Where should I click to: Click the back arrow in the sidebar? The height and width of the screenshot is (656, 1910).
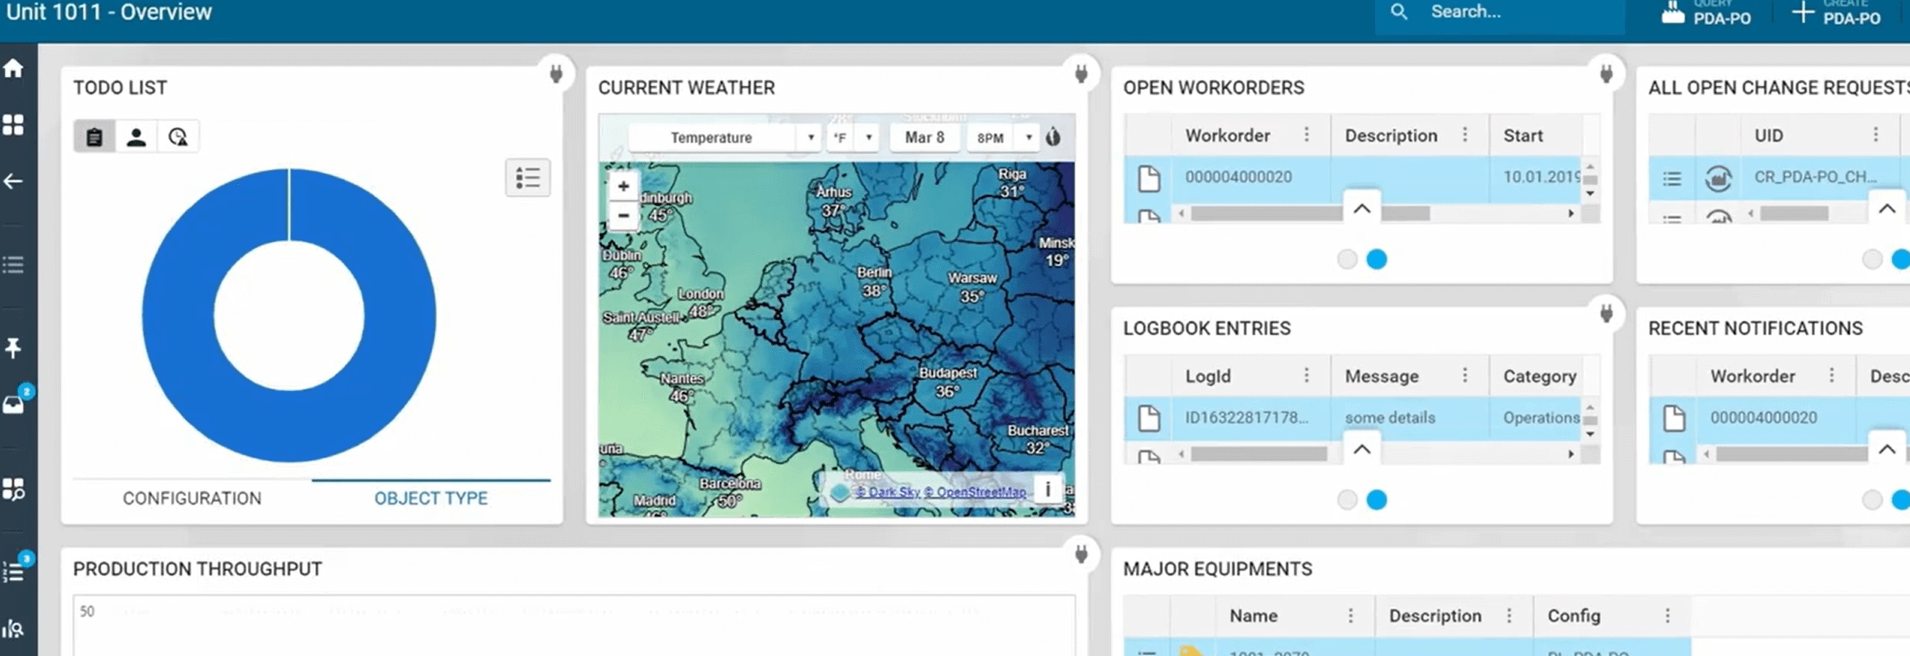coord(13,181)
